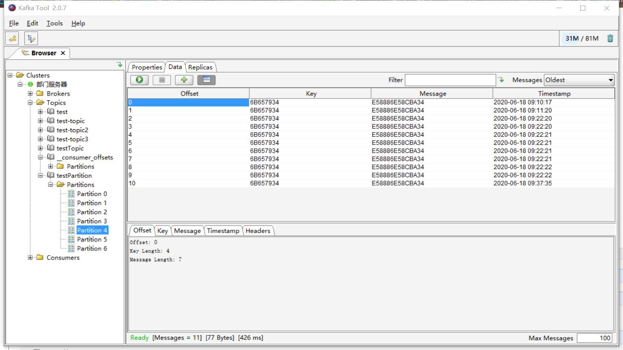Viewport: 623px width, 350px height.
Task: Click the stop retrieval button
Action: (x=162, y=80)
